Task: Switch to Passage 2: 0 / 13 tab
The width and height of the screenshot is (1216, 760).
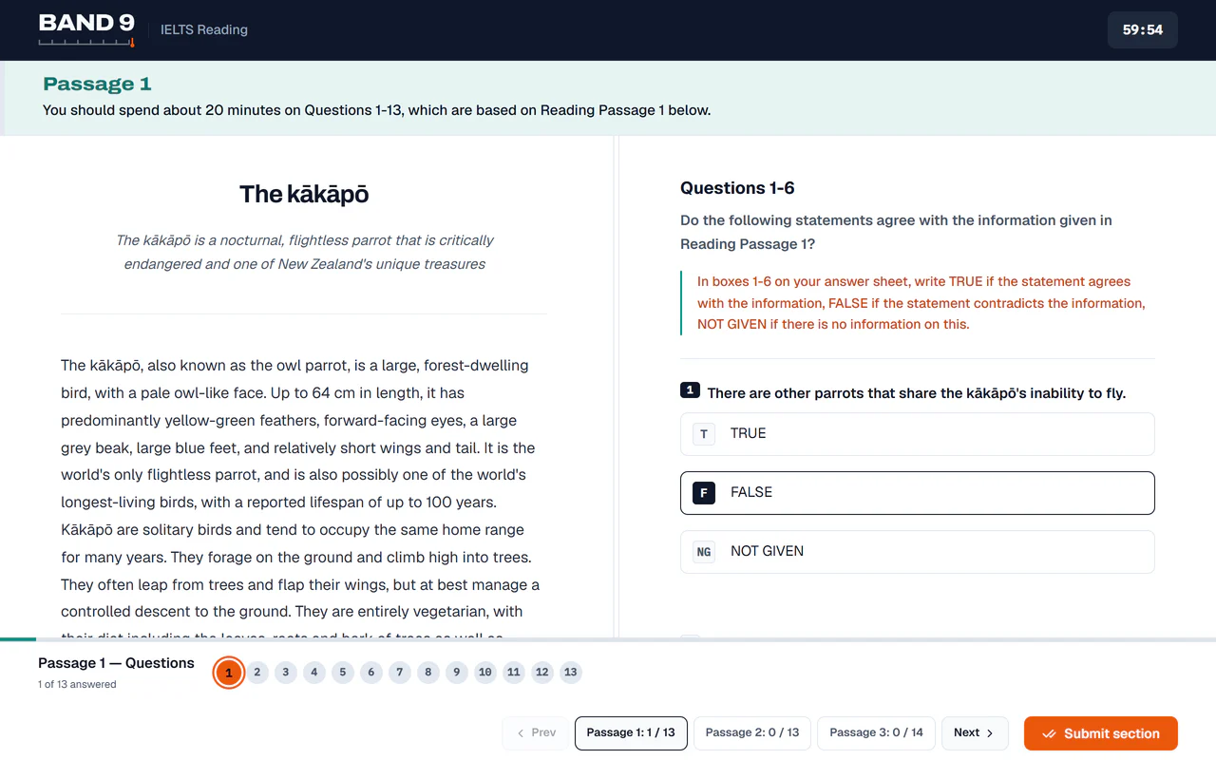Action: (752, 733)
